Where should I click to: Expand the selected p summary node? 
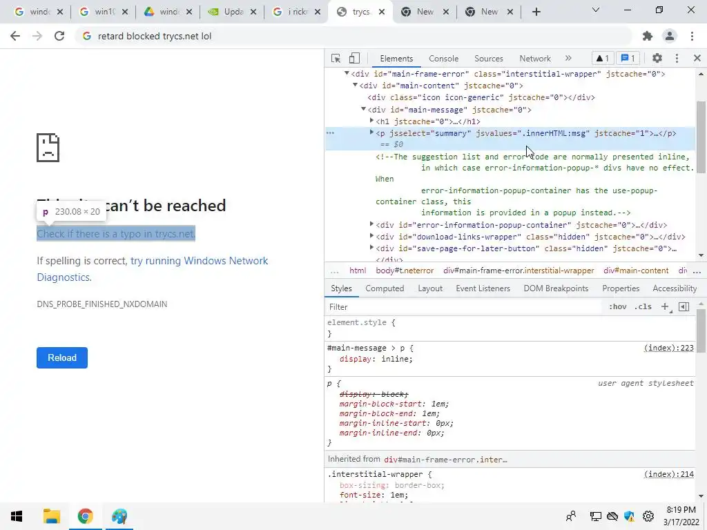pyautogui.click(x=371, y=132)
